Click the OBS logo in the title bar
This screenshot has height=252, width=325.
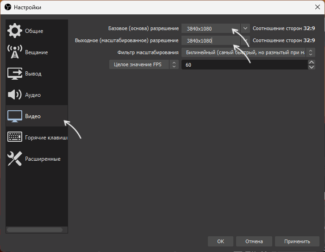[7, 7]
